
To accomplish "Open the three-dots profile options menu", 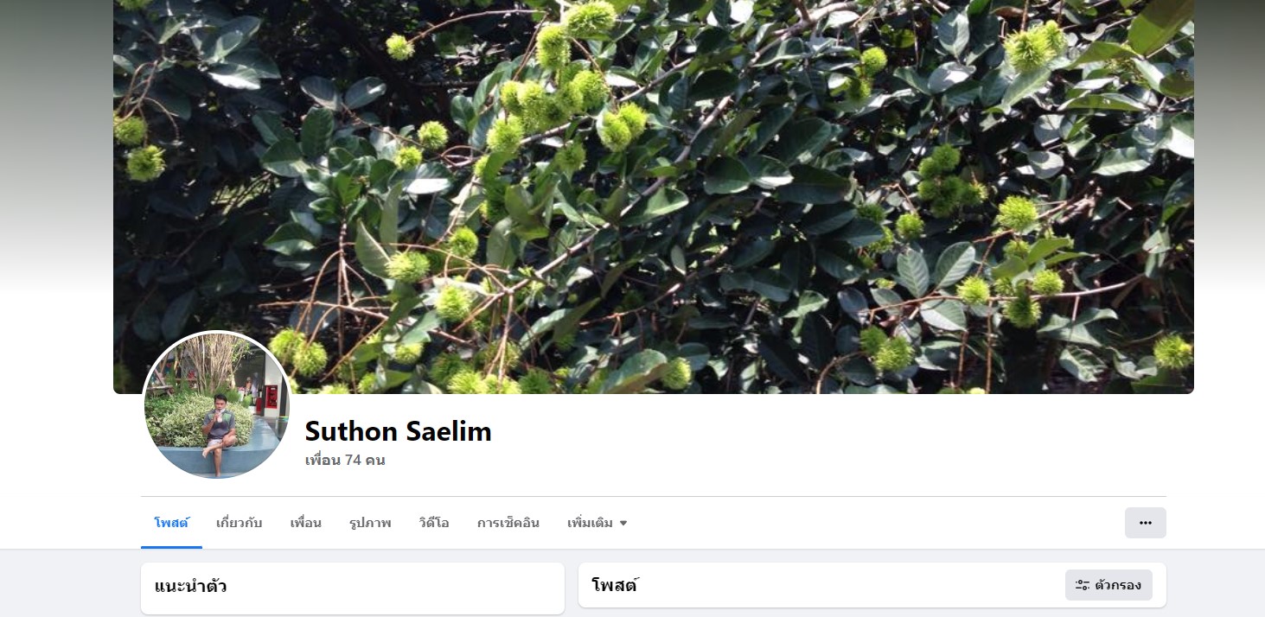I will pos(1145,523).
